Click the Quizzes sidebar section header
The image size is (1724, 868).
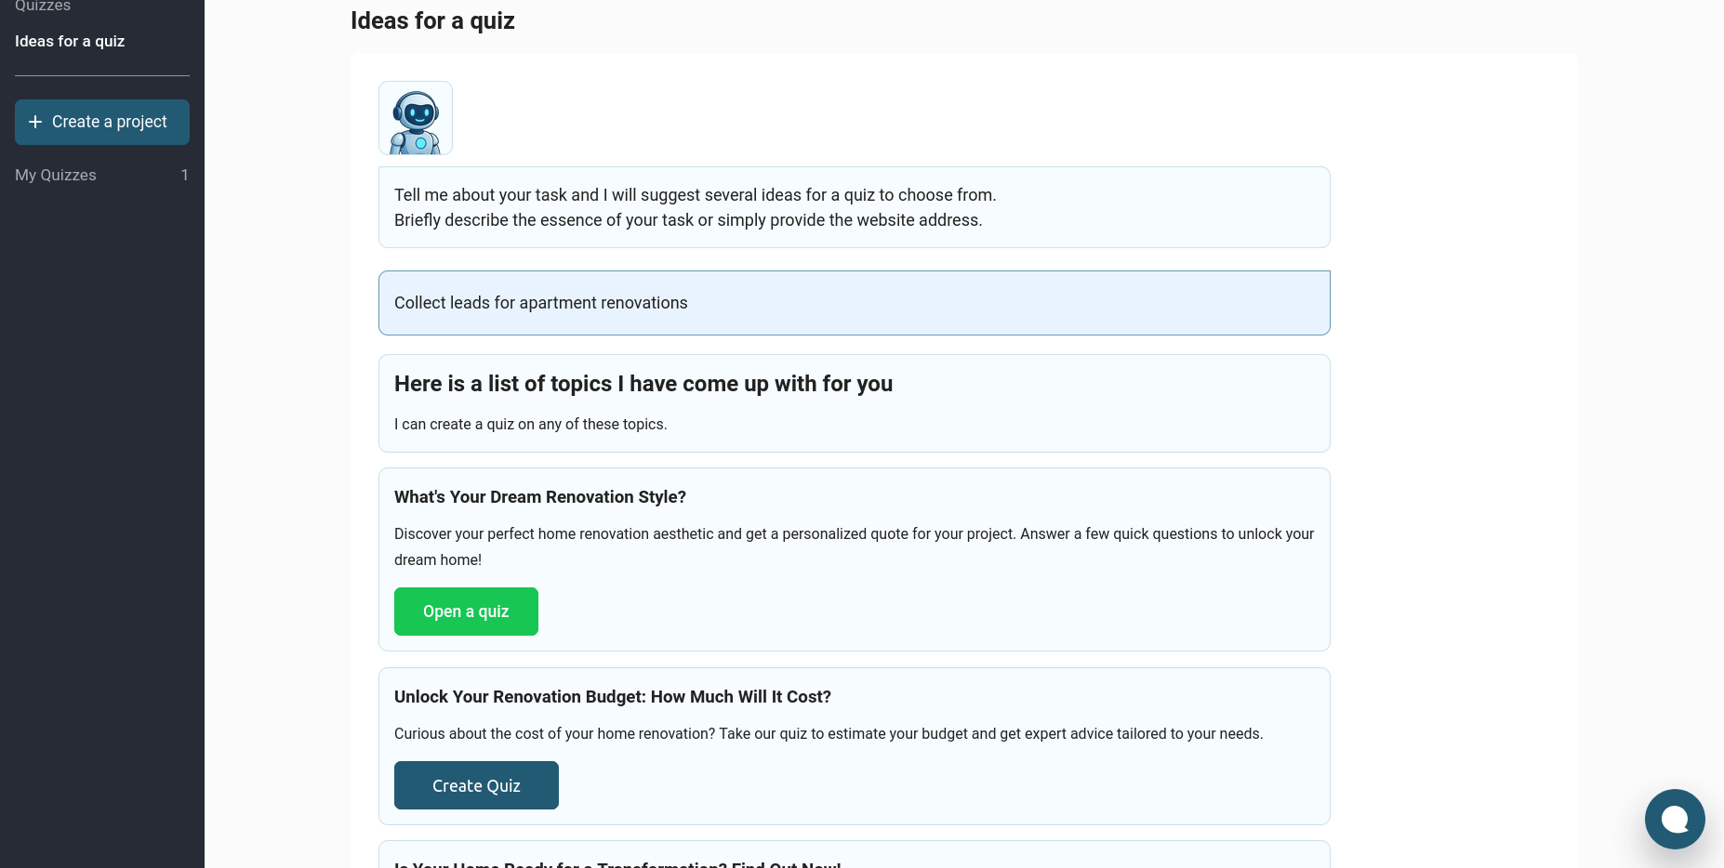click(43, 7)
